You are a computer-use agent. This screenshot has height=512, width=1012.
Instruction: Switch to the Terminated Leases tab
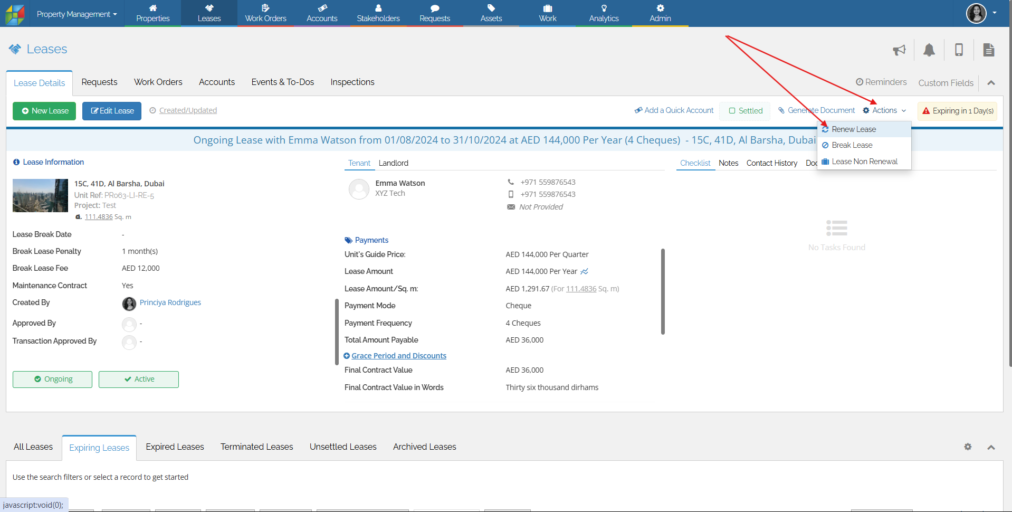click(256, 447)
